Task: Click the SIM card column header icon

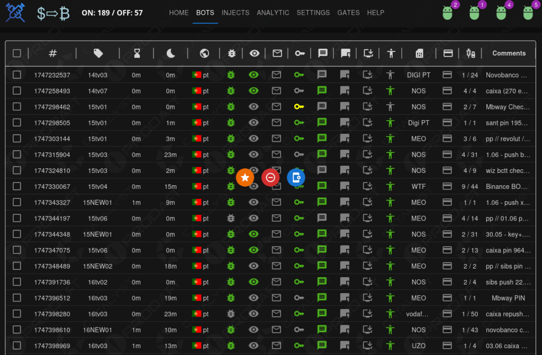Action: (419, 53)
